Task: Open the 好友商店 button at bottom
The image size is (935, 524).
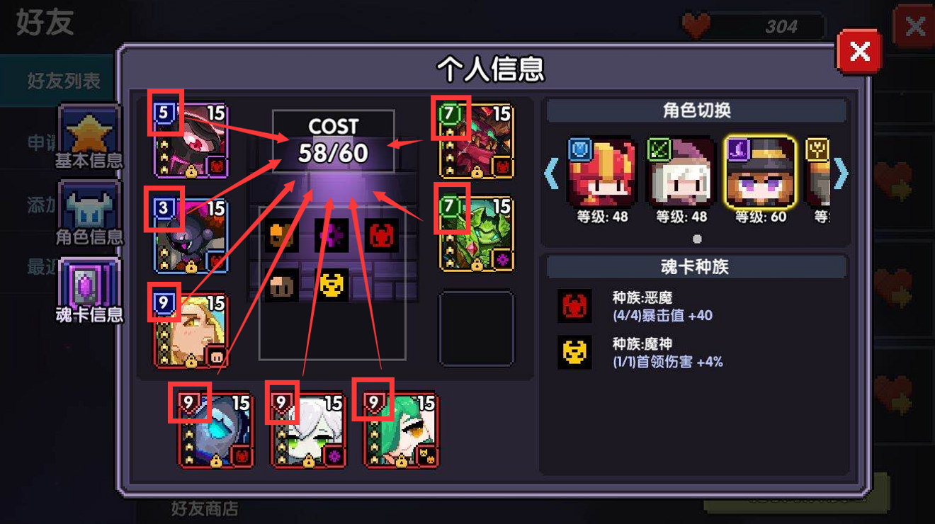Action: pyautogui.click(x=204, y=508)
